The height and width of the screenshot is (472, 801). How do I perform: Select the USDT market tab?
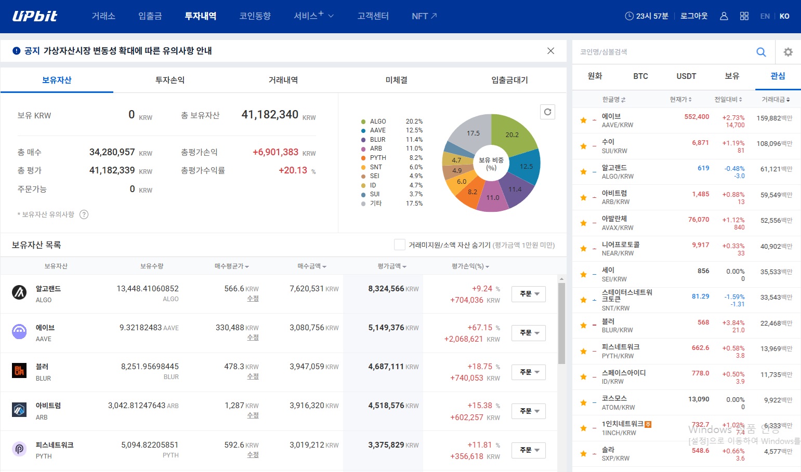(686, 76)
